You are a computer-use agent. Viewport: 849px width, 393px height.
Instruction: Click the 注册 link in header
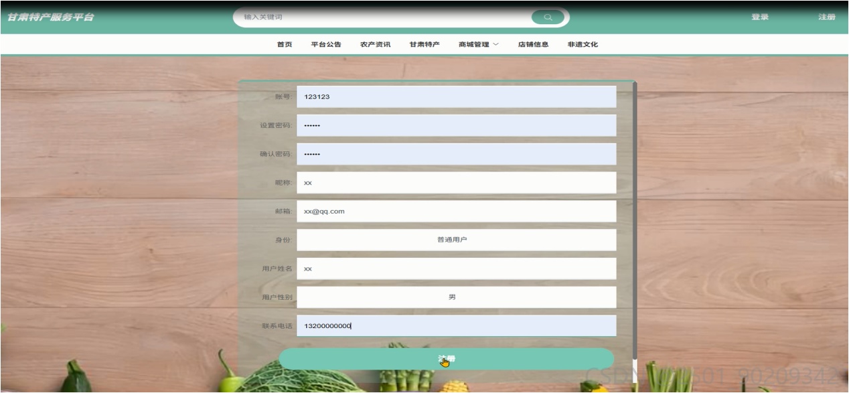point(827,17)
